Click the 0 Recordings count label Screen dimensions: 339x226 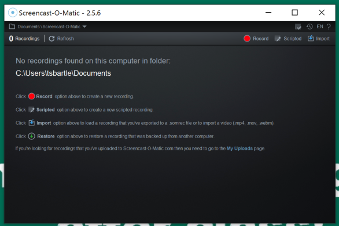point(24,39)
